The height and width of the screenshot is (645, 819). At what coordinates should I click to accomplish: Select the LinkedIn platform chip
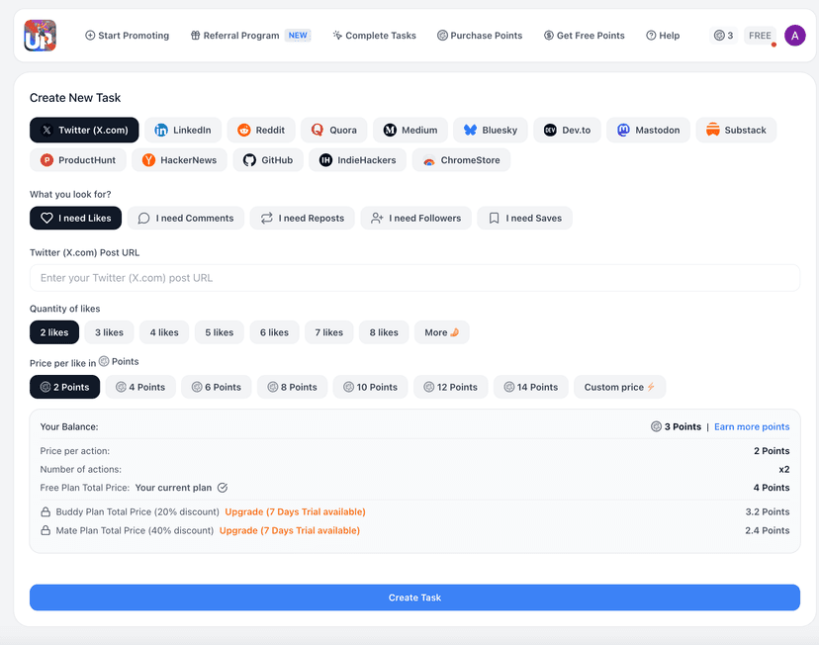183,130
